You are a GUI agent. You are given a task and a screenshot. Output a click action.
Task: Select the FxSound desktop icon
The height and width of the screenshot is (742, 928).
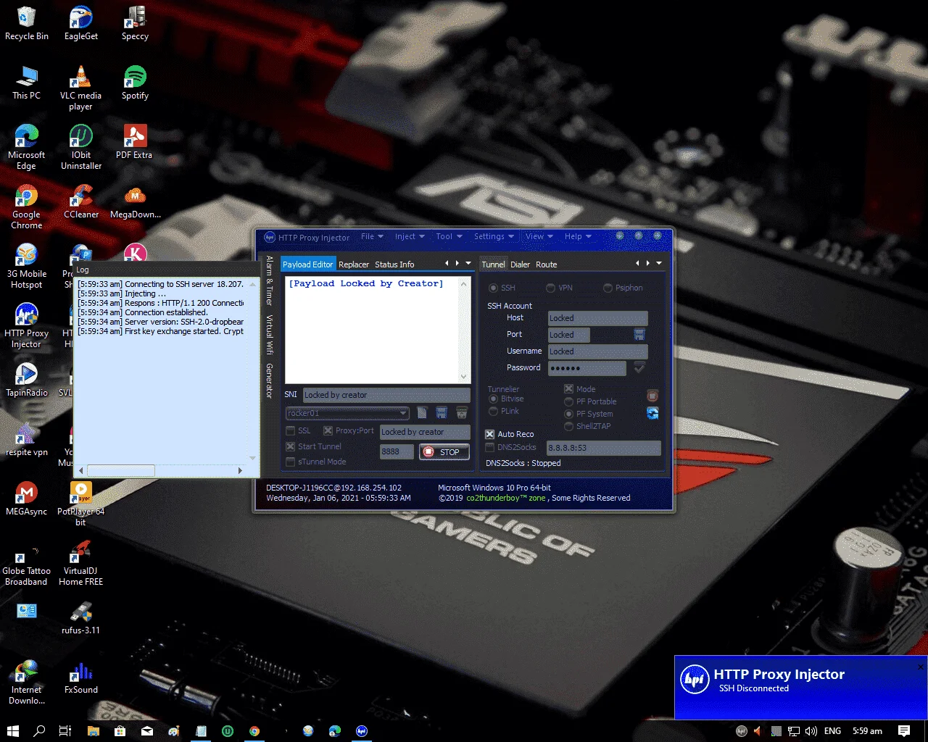tap(80, 677)
